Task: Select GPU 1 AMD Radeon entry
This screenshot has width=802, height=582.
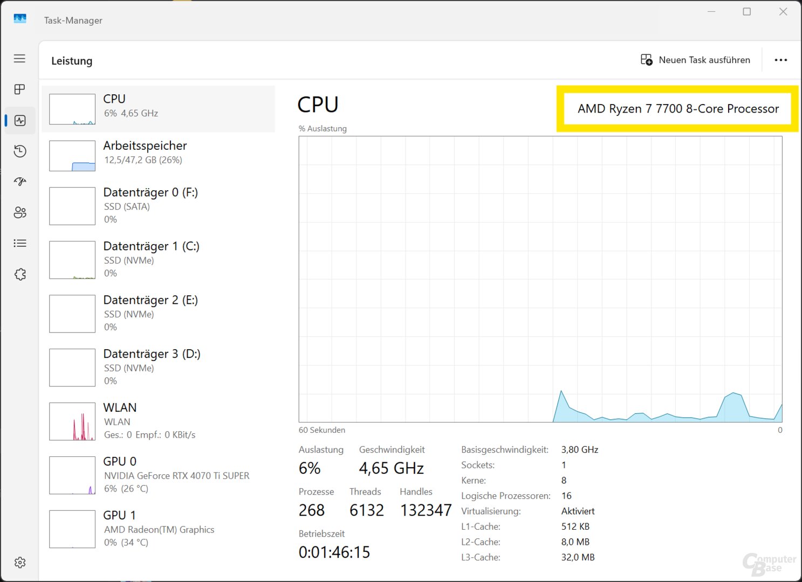Action: pyautogui.click(x=159, y=529)
